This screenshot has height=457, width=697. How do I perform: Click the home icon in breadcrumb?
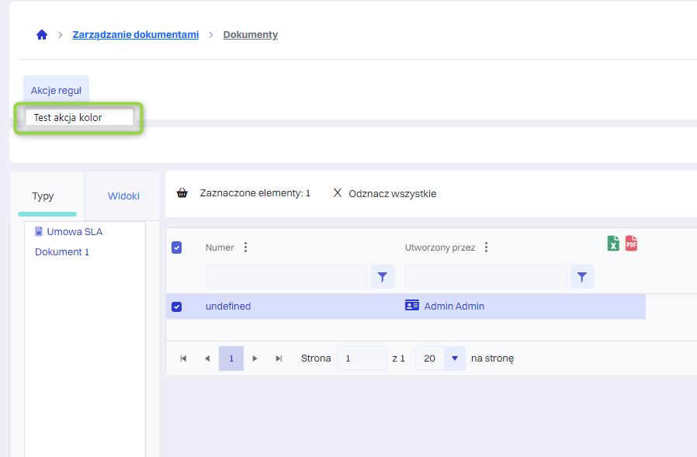tap(42, 35)
